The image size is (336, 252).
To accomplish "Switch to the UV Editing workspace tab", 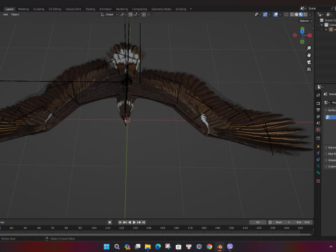I will click(x=55, y=9).
